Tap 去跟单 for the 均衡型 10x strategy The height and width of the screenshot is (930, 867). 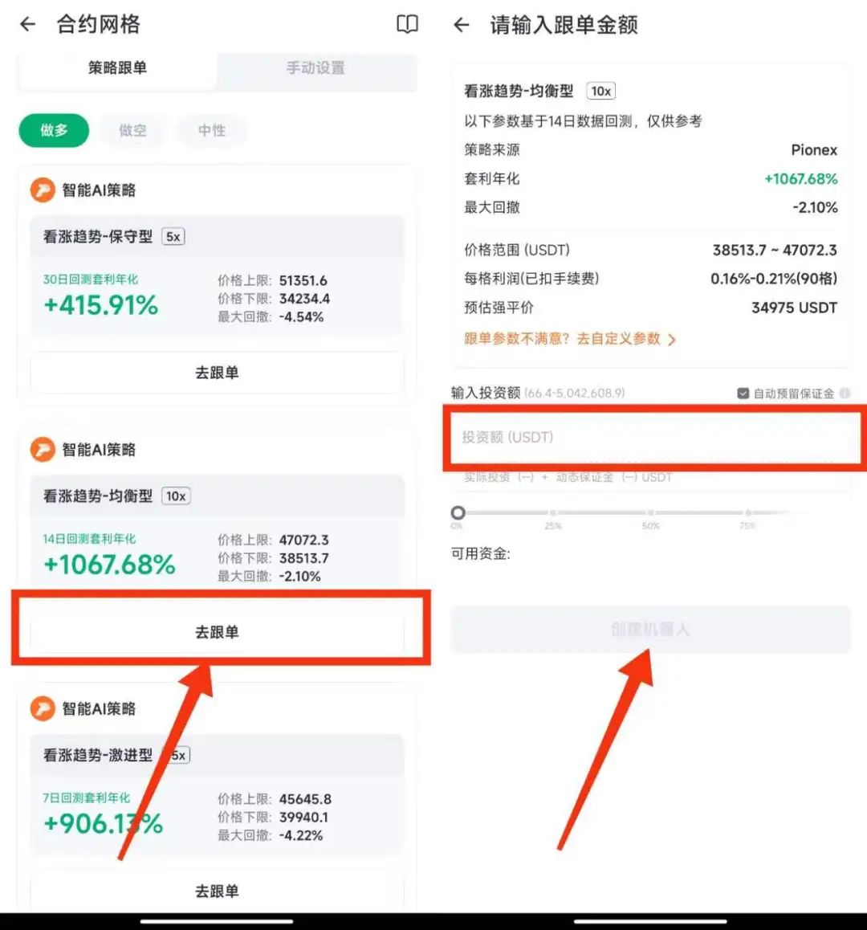tap(217, 632)
